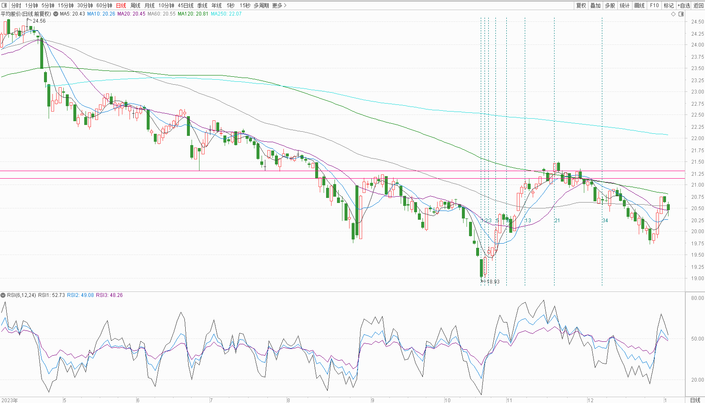Toggle the left sidebar panel icon
Screen dimensions: 705x403
point(5,5)
